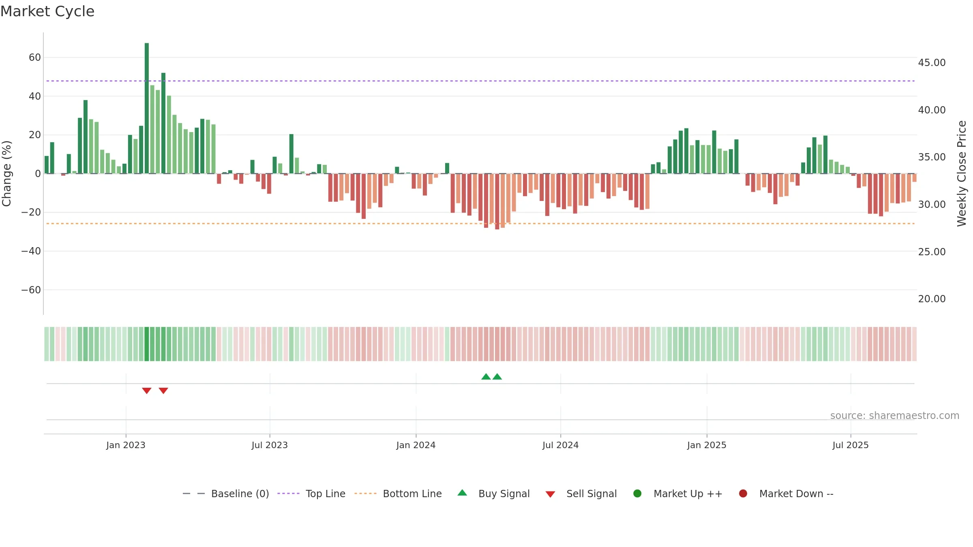Viewport: 973px width, 547px height.
Task: Click the second red sell signal marker on chart
Action: (163, 391)
